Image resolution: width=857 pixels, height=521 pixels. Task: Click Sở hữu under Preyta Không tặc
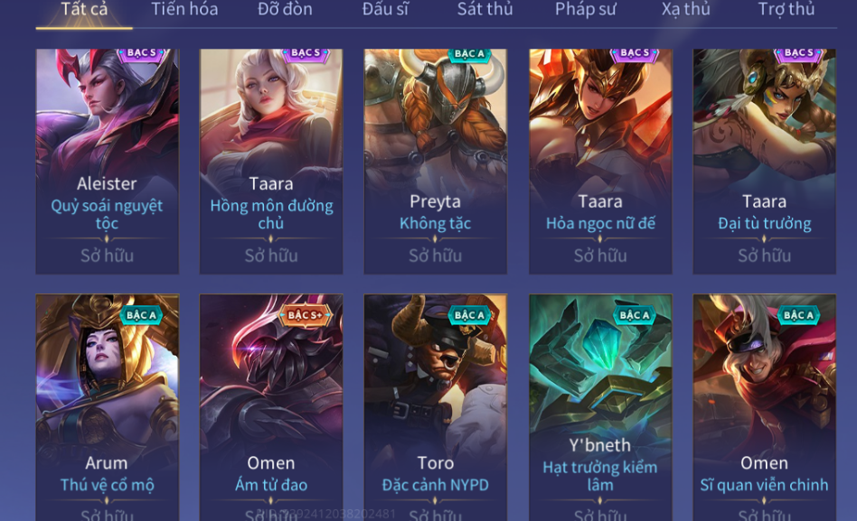coord(436,256)
